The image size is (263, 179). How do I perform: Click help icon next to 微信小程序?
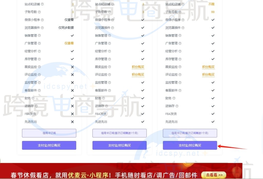43,20
